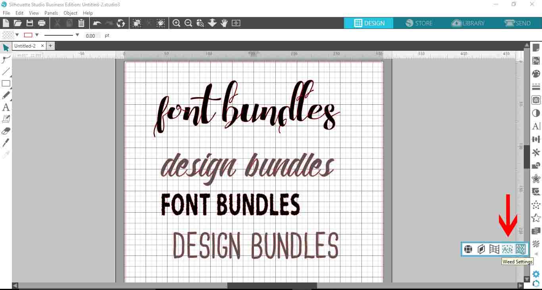The image size is (542, 290).
Task: Print the design using the printer icon
Action: point(42,23)
